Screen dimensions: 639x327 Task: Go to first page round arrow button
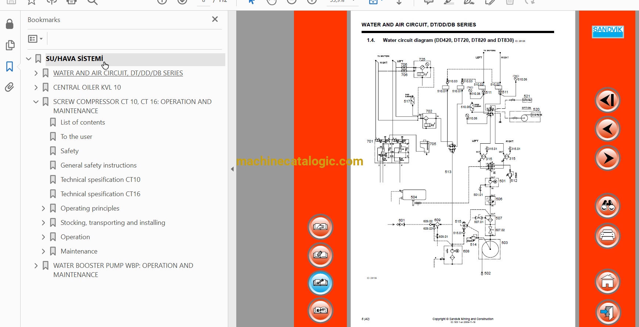(x=607, y=100)
